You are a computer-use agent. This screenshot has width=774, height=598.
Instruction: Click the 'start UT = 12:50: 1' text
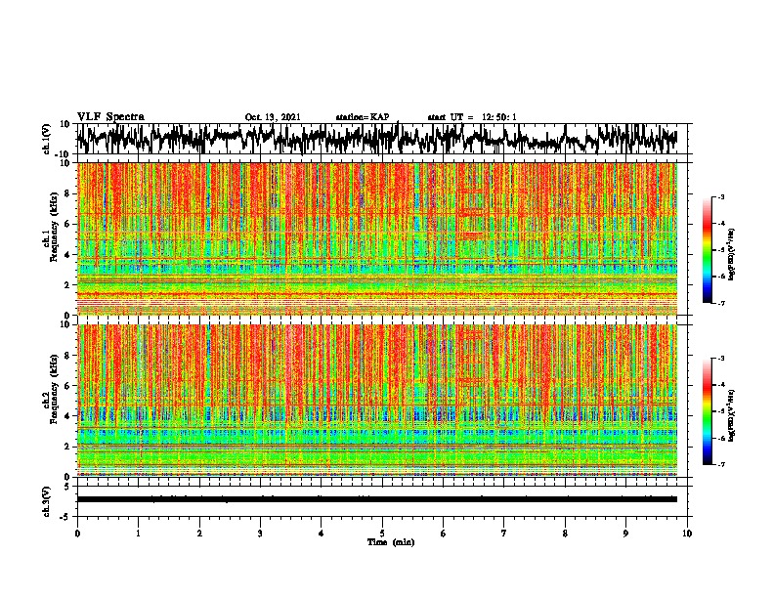[x=472, y=117]
